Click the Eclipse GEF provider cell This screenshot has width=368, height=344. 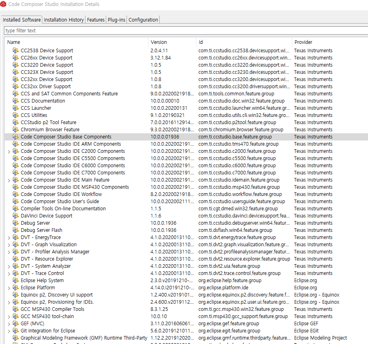pyautogui.click(x=306, y=324)
